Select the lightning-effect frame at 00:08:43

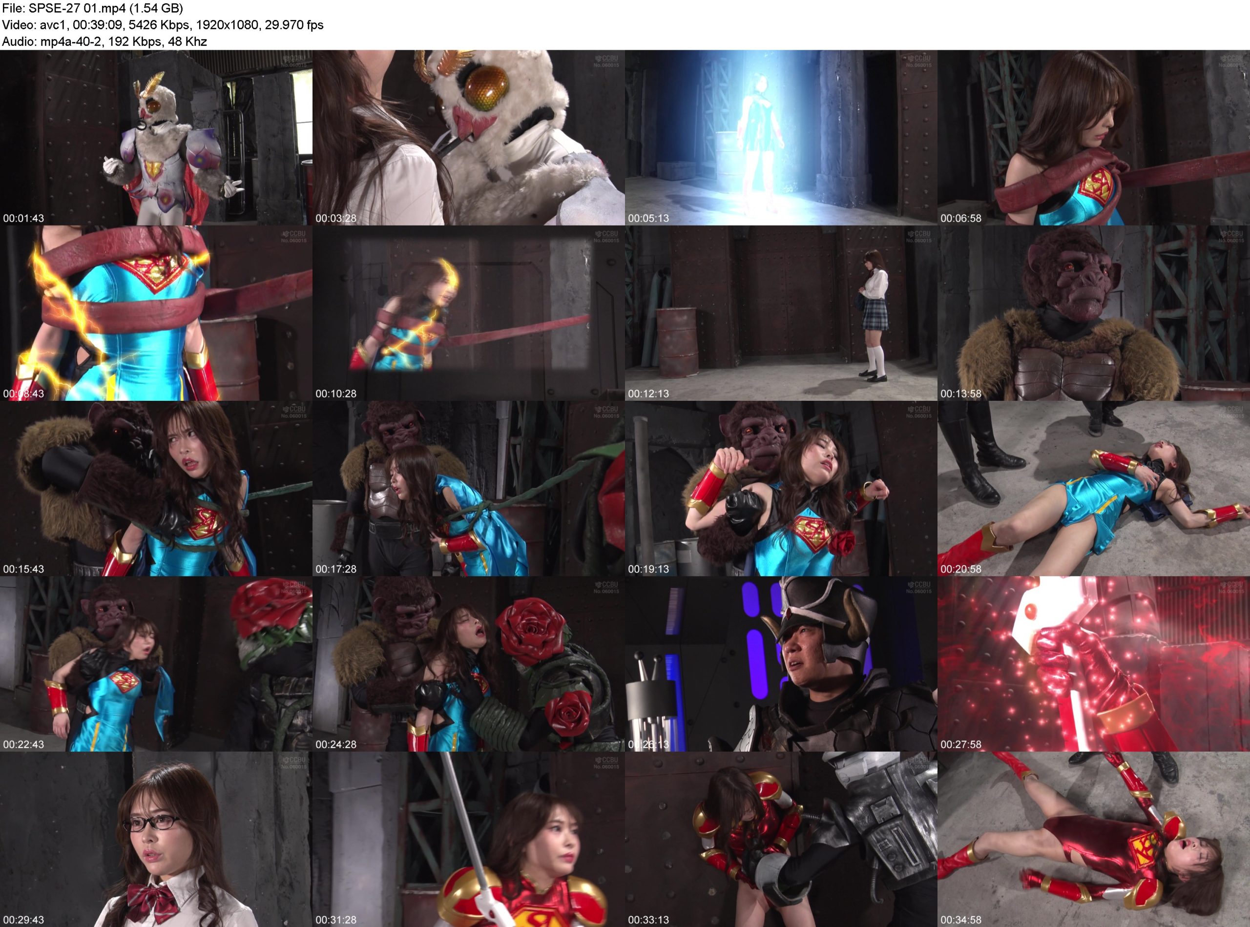(x=156, y=313)
